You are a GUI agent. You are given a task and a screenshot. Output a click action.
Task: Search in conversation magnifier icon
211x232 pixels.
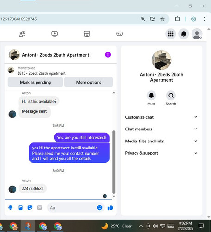tap(171, 96)
